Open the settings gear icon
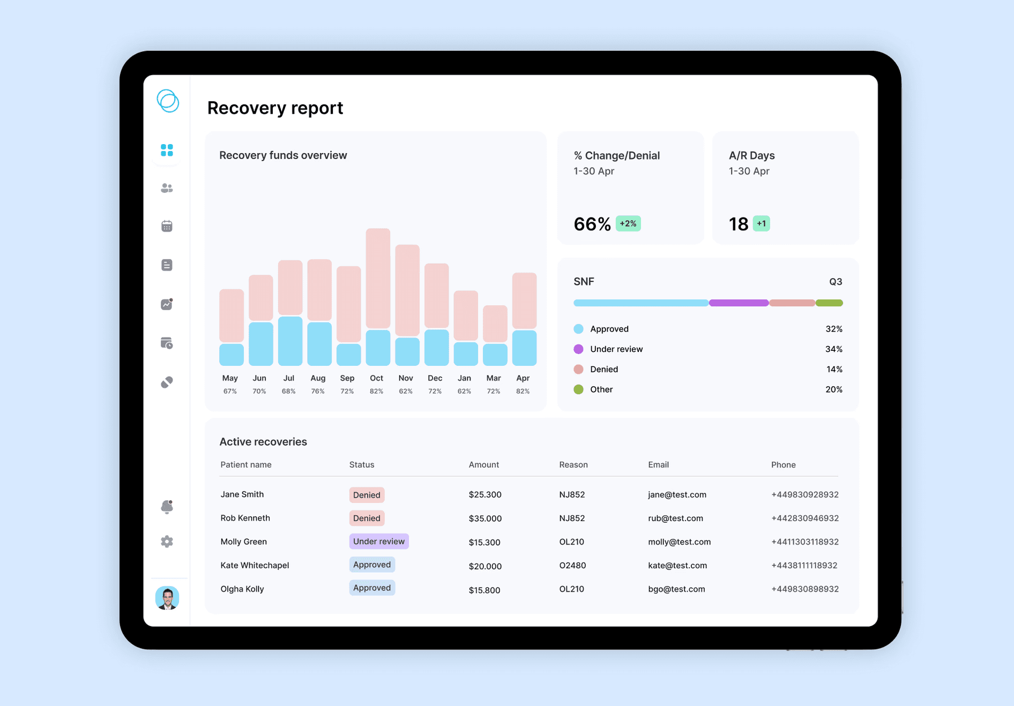This screenshot has width=1014, height=706. (x=167, y=542)
